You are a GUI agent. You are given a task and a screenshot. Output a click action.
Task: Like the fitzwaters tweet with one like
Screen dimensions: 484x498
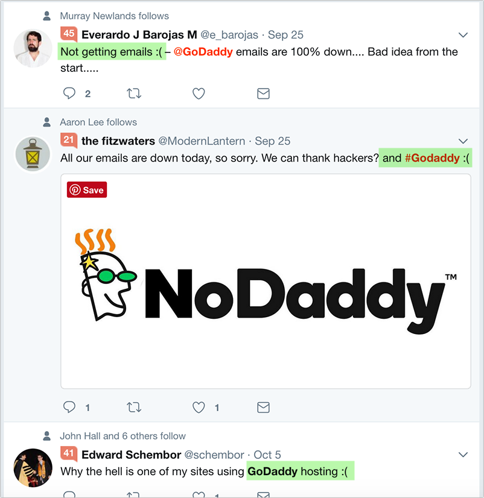tap(199, 407)
